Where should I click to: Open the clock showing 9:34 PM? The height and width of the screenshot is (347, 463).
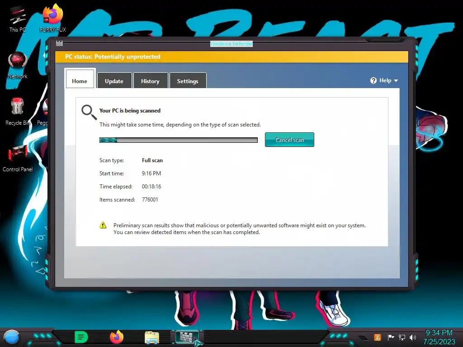(439, 337)
